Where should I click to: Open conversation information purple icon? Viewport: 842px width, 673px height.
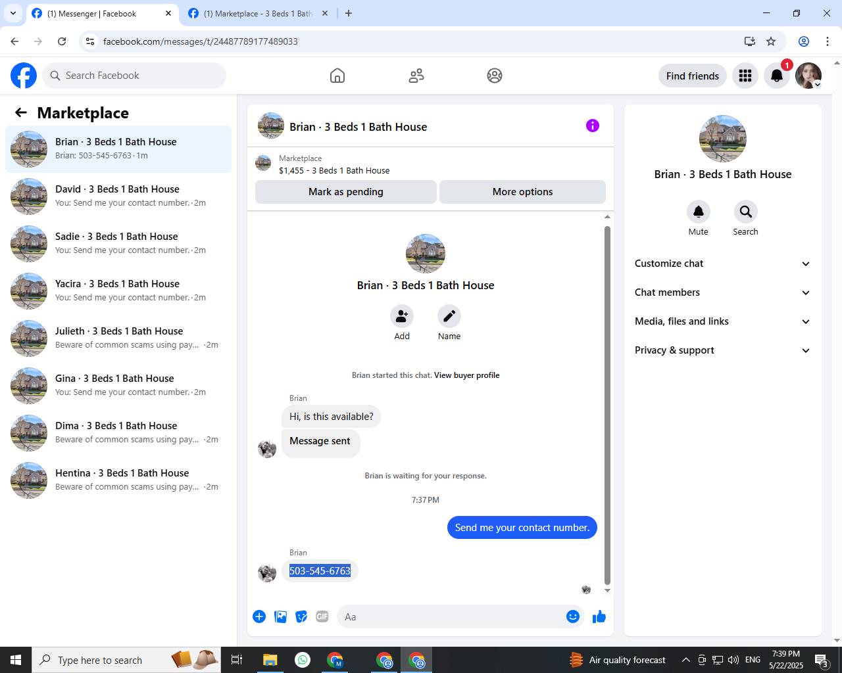point(593,126)
